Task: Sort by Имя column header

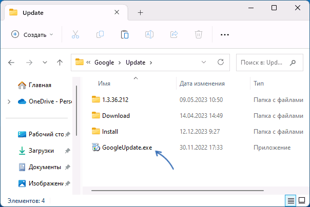Action: pos(104,84)
